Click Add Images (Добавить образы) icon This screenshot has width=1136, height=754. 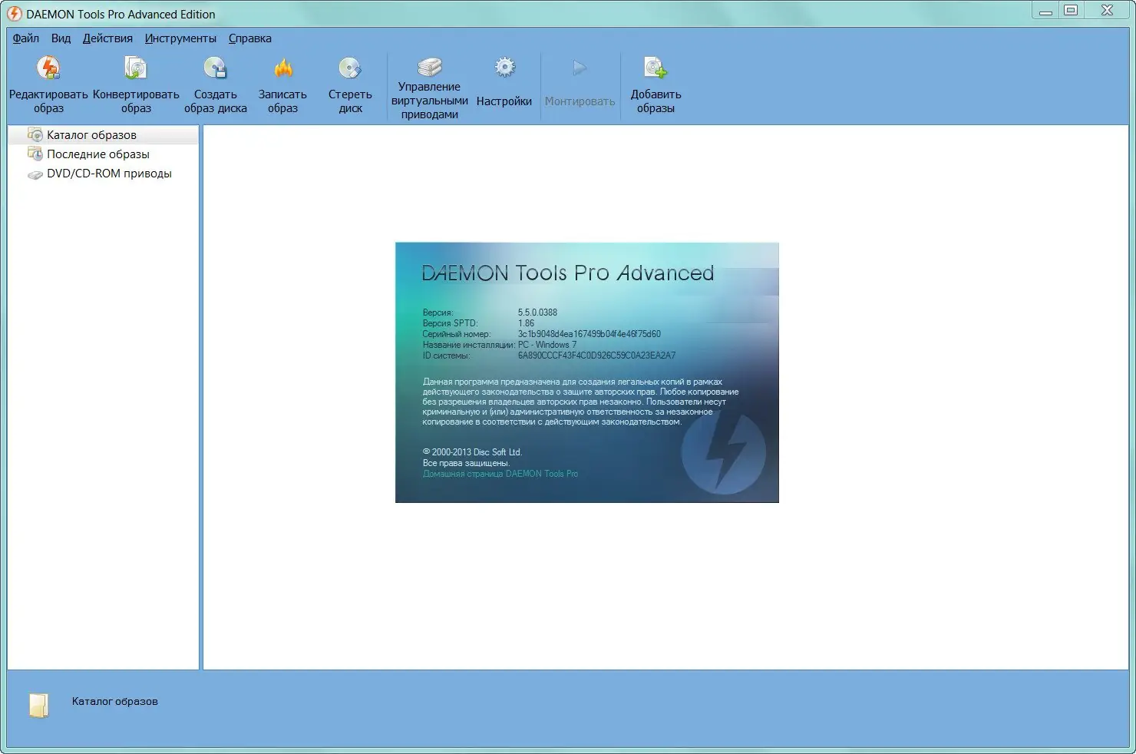656,69
